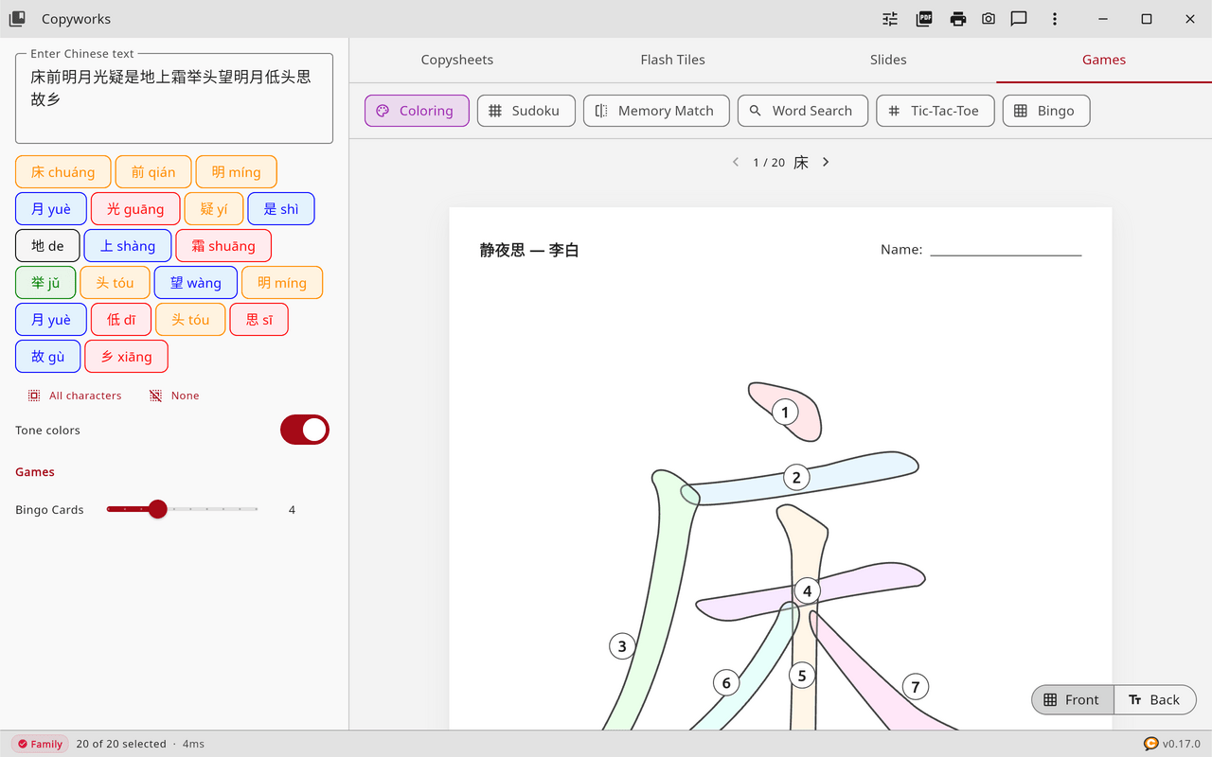Click the printer icon

[958, 19]
